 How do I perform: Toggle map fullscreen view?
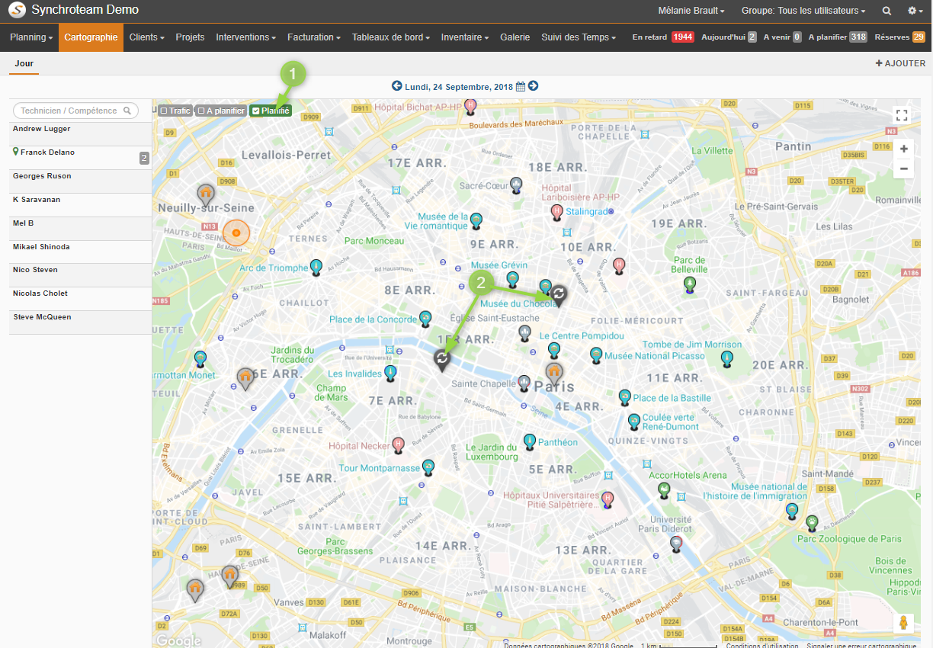[x=903, y=115]
